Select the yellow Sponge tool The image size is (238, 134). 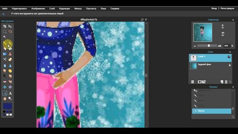[x=10, y=71]
